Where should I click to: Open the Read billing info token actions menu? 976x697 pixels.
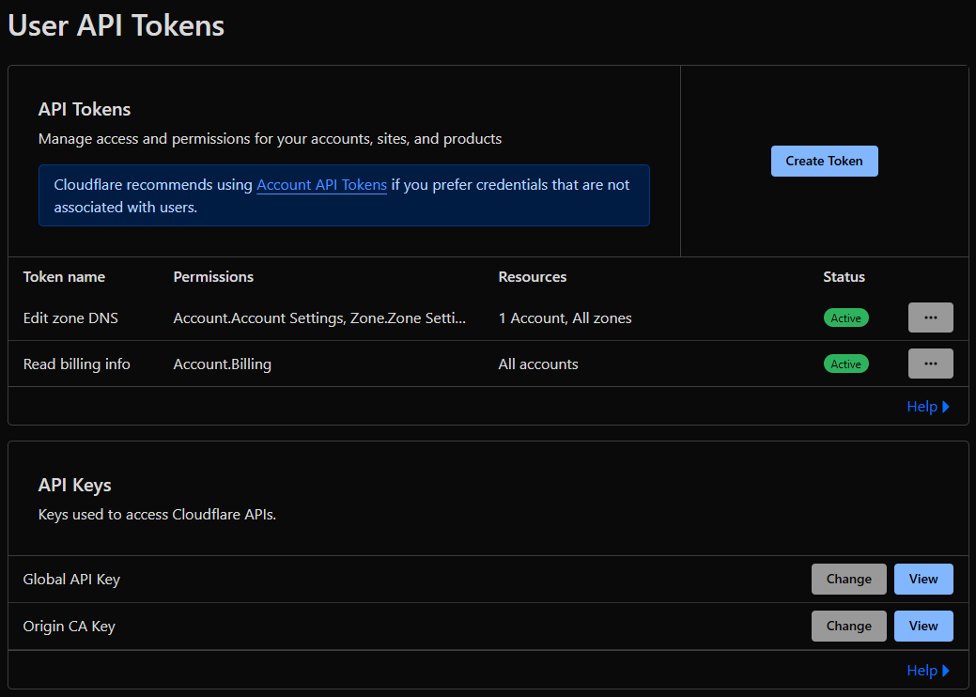click(931, 364)
